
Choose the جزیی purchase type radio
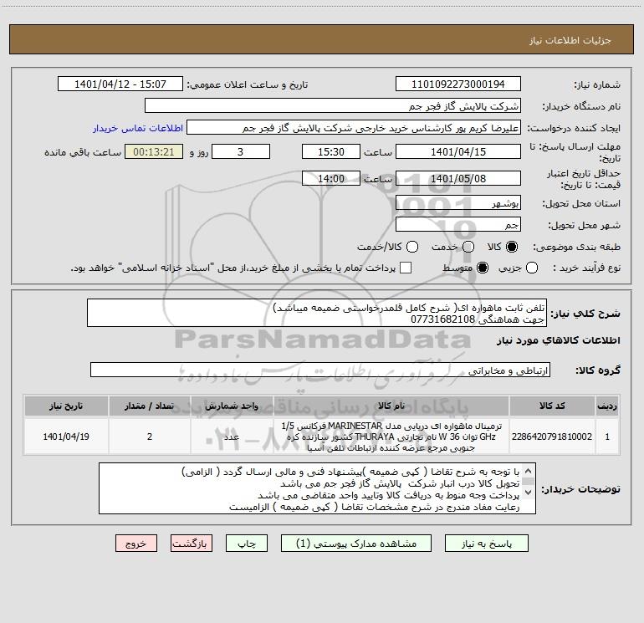click(x=531, y=268)
